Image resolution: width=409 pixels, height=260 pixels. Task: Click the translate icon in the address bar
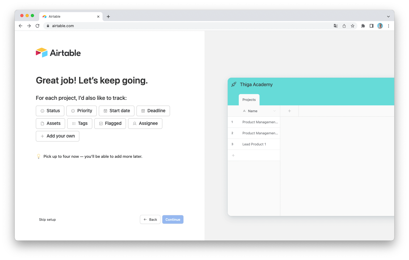[335, 26]
